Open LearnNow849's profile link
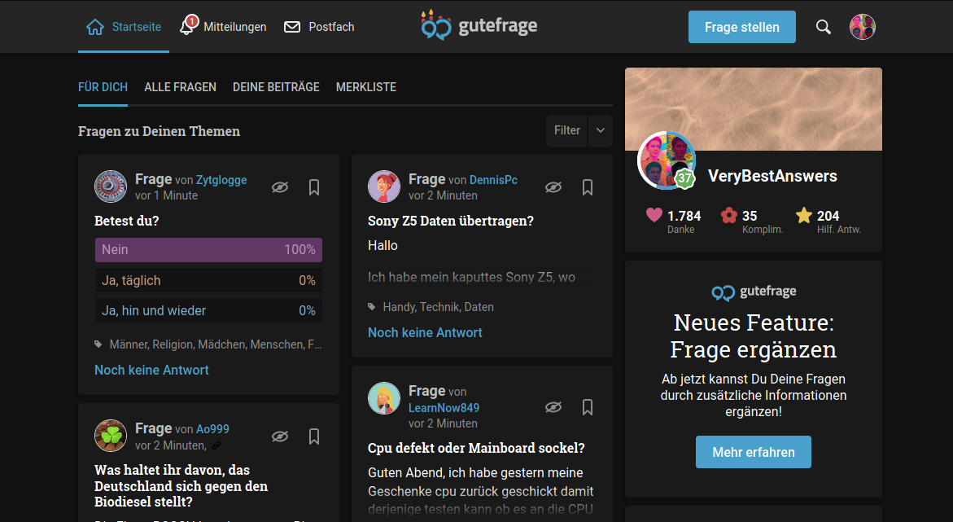 (x=444, y=408)
